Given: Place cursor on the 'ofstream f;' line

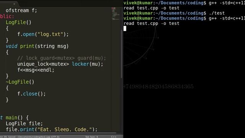Looking at the screenshot, I should tap(21, 10).
